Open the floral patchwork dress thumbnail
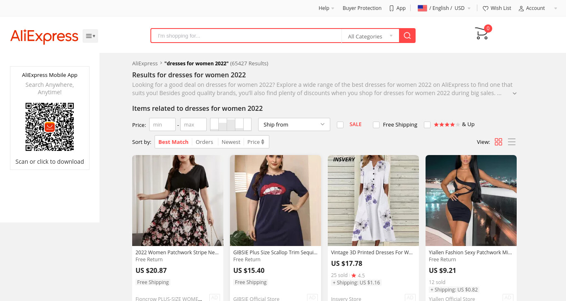566x301 pixels. coord(178,201)
